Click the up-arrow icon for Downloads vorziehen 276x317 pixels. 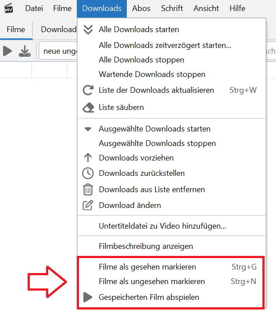pyautogui.click(x=88, y=158)
